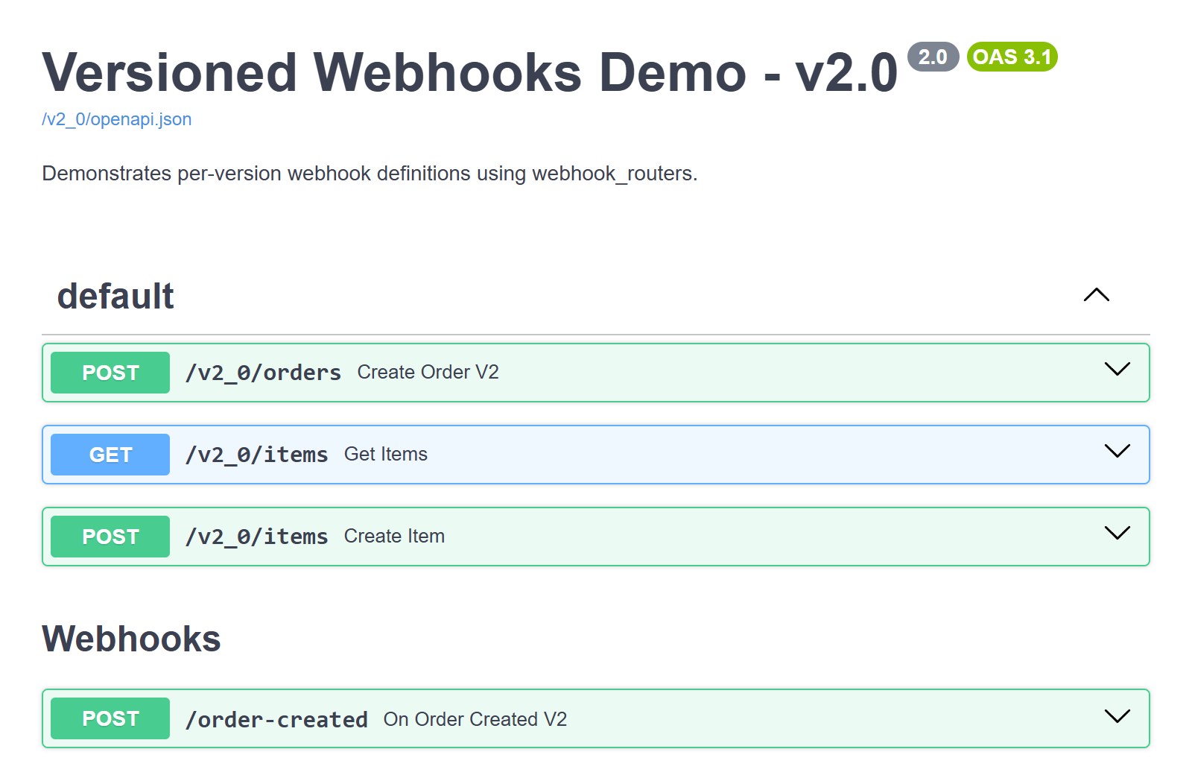This screenshot has width=1192, height=784.
Task: Click the 2.0 version badge
Action: click(933, 57)
